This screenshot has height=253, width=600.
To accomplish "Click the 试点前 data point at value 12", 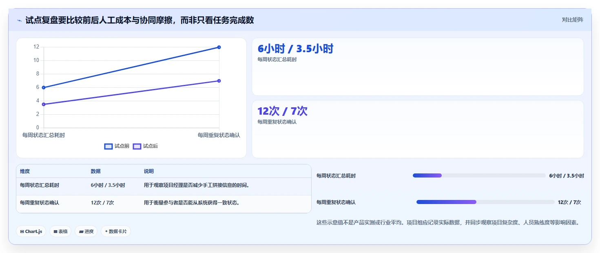I will tap(219, 47).
